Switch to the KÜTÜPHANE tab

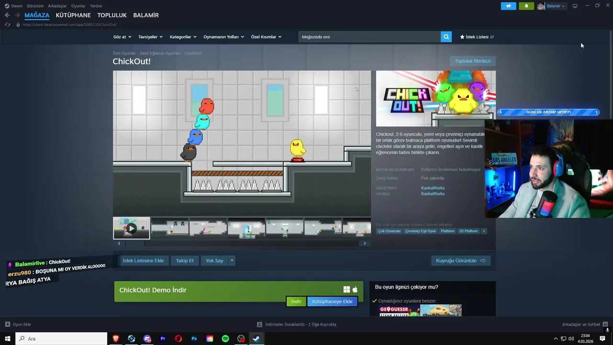[73, 15]
